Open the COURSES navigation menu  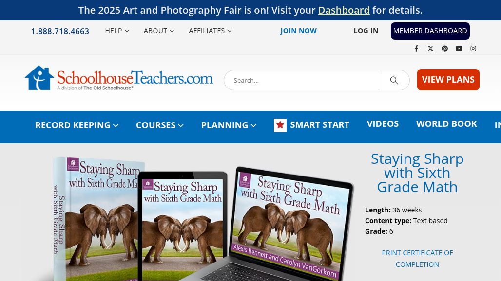click(160, 125)
